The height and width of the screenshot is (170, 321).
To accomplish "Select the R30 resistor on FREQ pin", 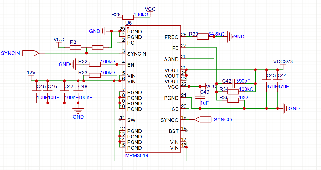I will tap(202, 36).
